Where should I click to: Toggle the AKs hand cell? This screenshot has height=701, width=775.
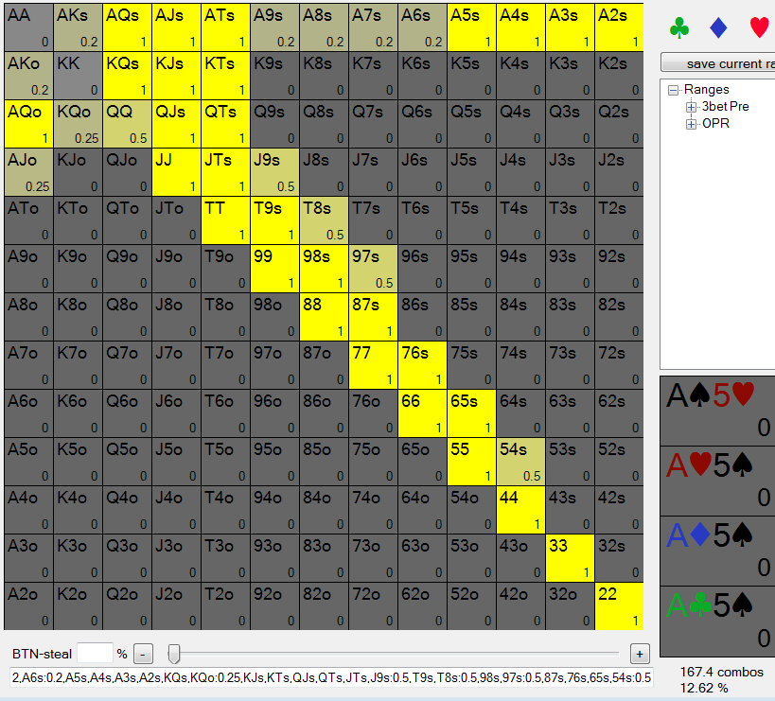[x=79, y=27]
